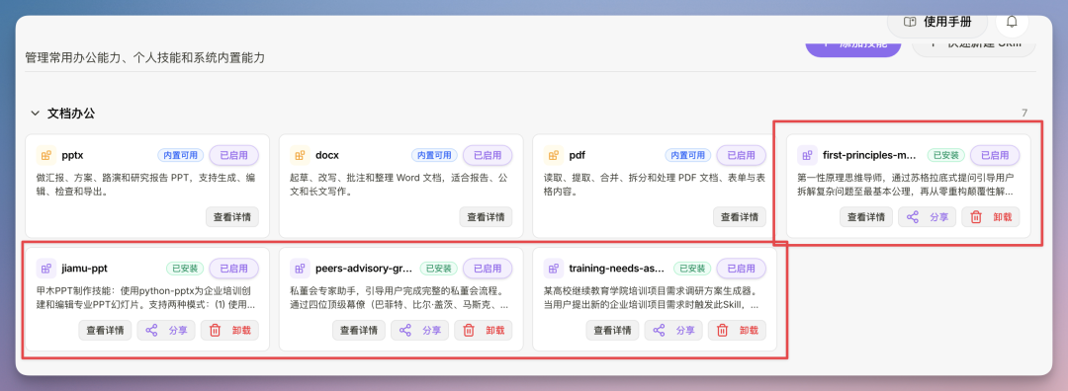
Task: Open the 使用手册 user manual
Action: (x=937, y=22)
